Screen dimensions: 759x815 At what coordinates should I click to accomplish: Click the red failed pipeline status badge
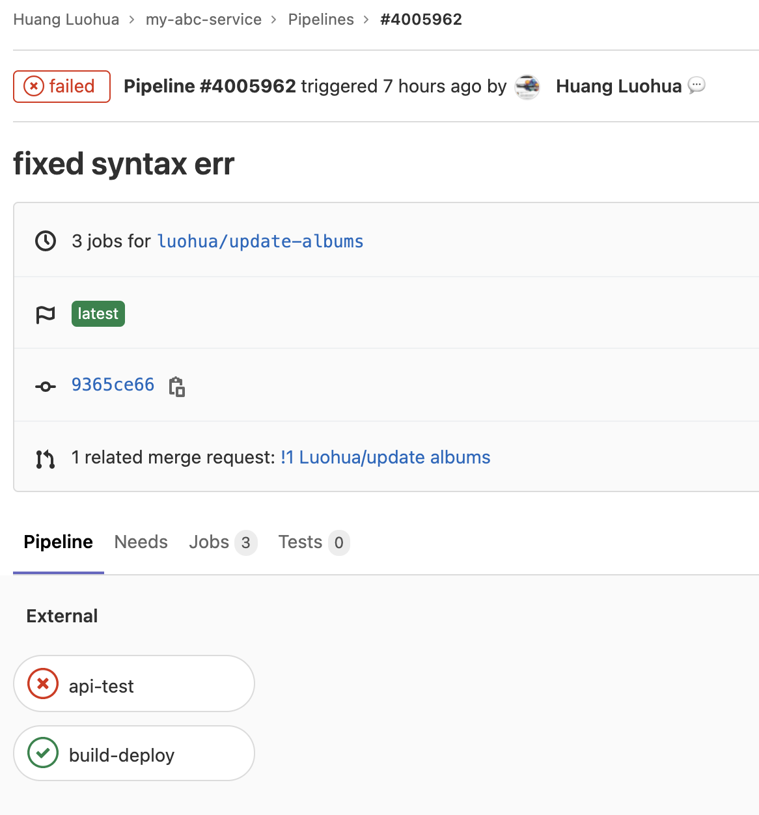[x=62, y=87]
